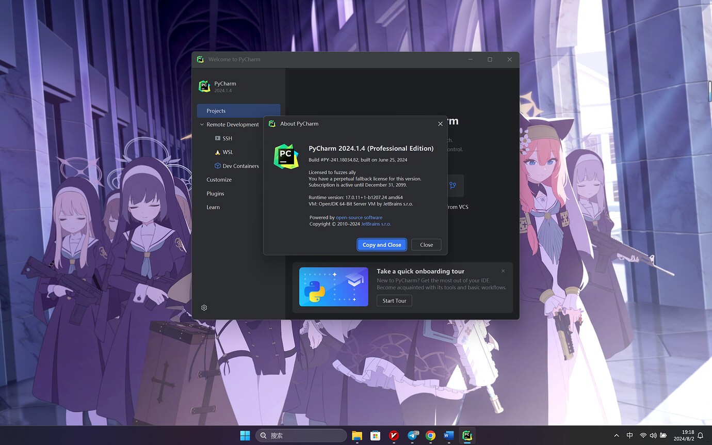
Task: Show hidden system tray icons
Action: click(x=616, y=436)
